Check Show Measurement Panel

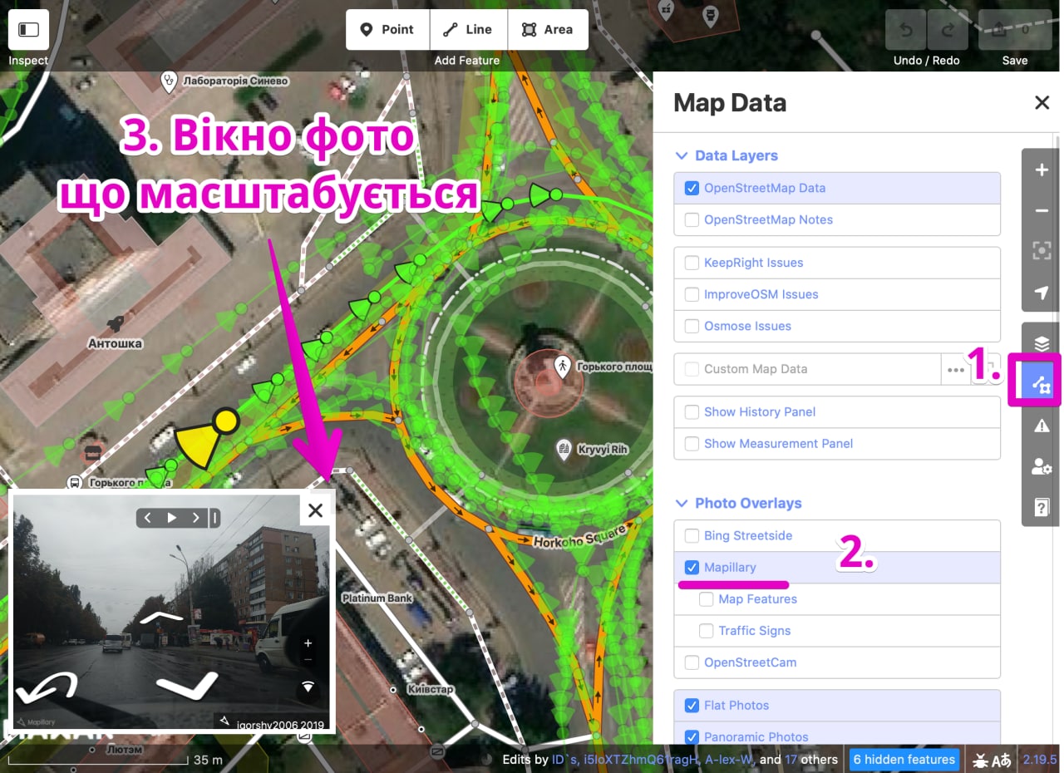692,443
